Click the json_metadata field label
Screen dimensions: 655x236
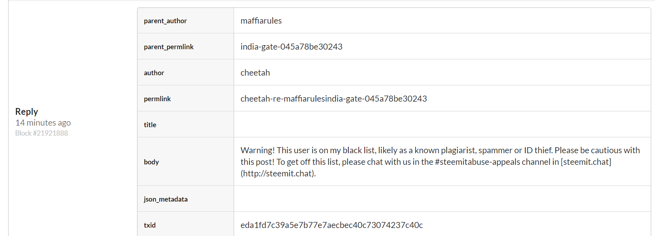click(166, 199)
